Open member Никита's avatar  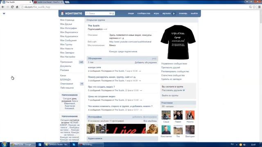(x=190, y=115)
